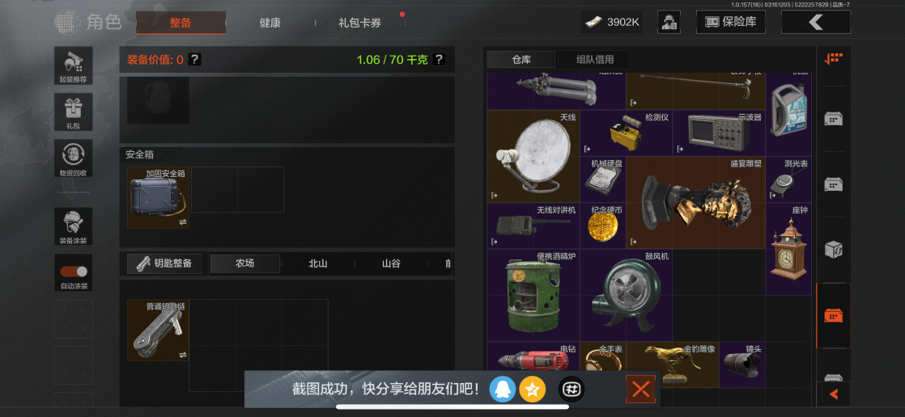This screenshot has height=417, width=905.
Task: Open 装备涂装 equipment skins
Action: 74,226
